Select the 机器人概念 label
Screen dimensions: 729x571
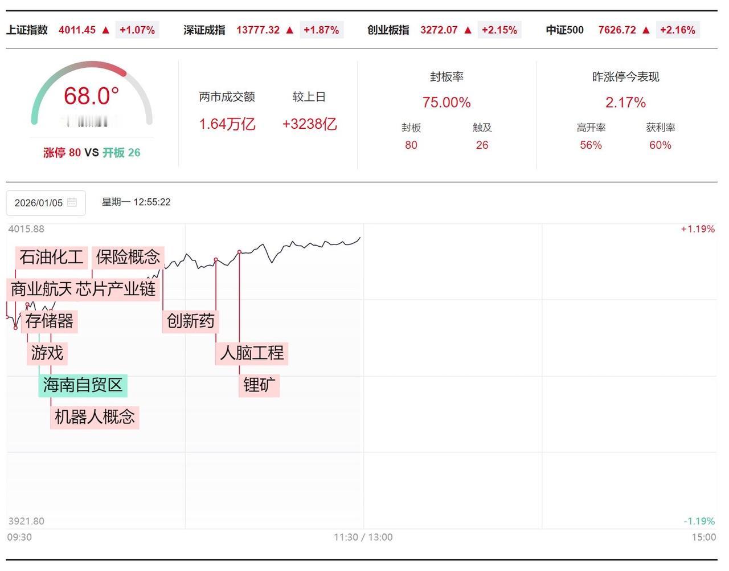tap(95, 417)
